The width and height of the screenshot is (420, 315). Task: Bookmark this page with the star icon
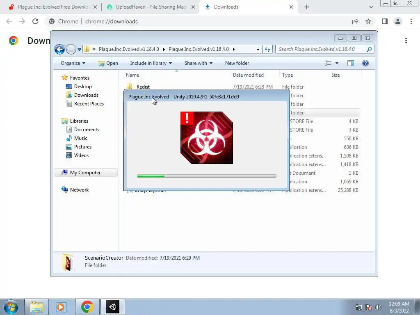click(368, 21)
